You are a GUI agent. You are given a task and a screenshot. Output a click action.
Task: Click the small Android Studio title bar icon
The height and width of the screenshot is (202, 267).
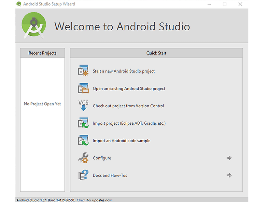click(19, 4)
